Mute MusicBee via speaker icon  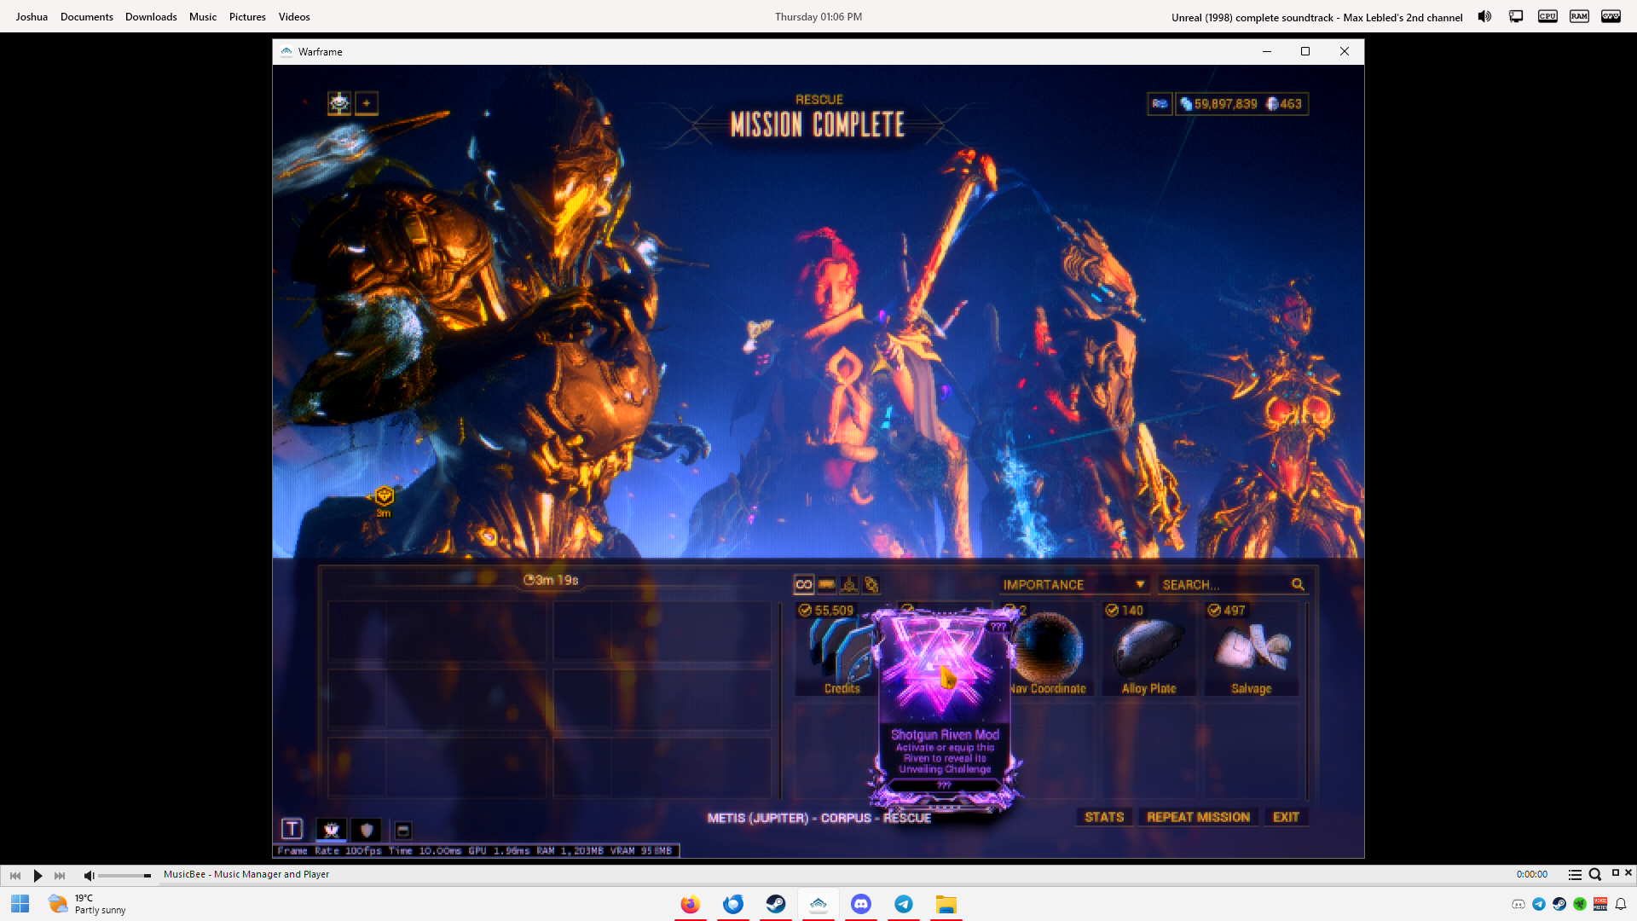pyautogui.click(x=89, y=875)
